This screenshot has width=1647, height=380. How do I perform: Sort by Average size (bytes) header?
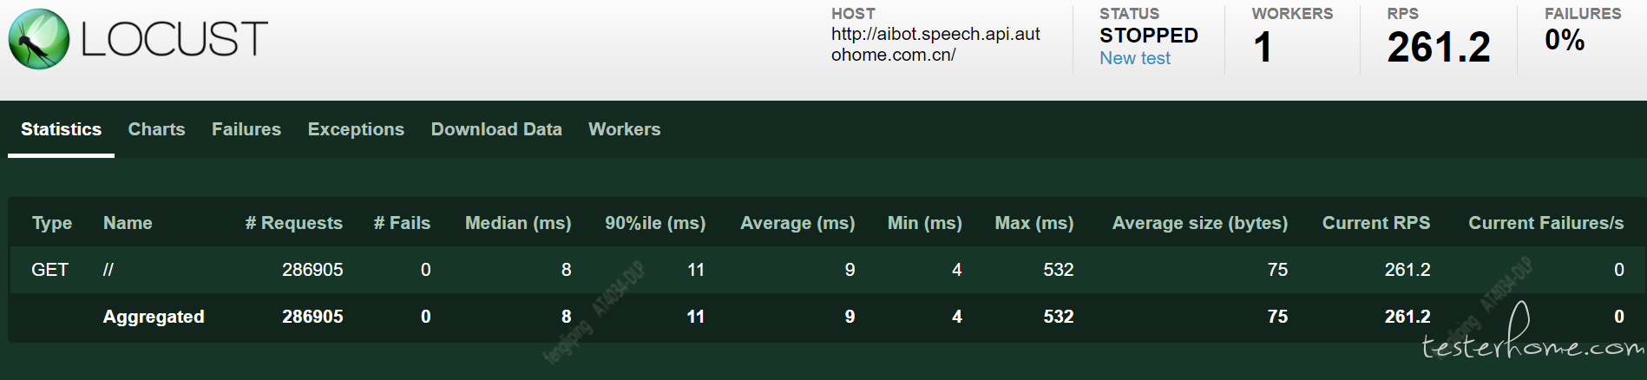pyautogui.click(x=1200, y=223)
